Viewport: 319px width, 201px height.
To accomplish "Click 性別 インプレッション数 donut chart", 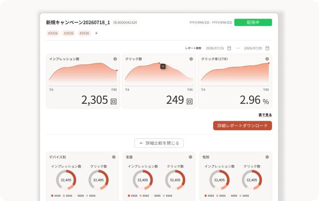I will [x=219, y=180].
